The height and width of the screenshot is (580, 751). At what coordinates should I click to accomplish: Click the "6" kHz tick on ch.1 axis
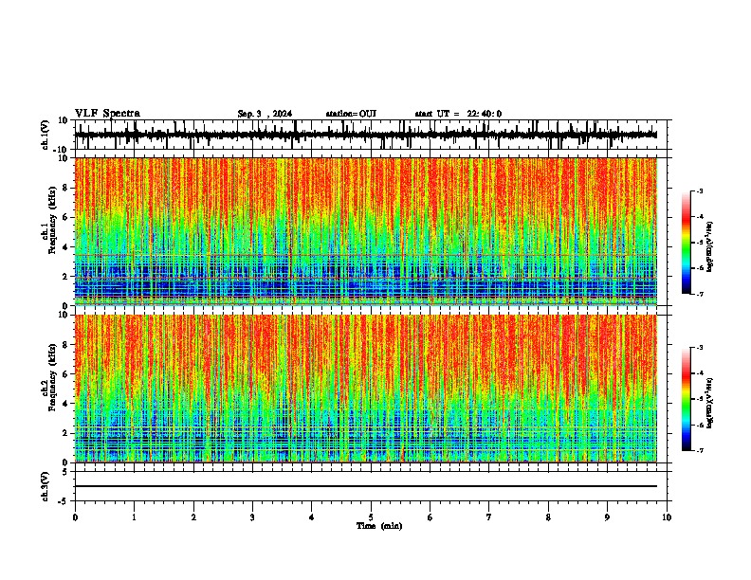click(x=65, y=217)
